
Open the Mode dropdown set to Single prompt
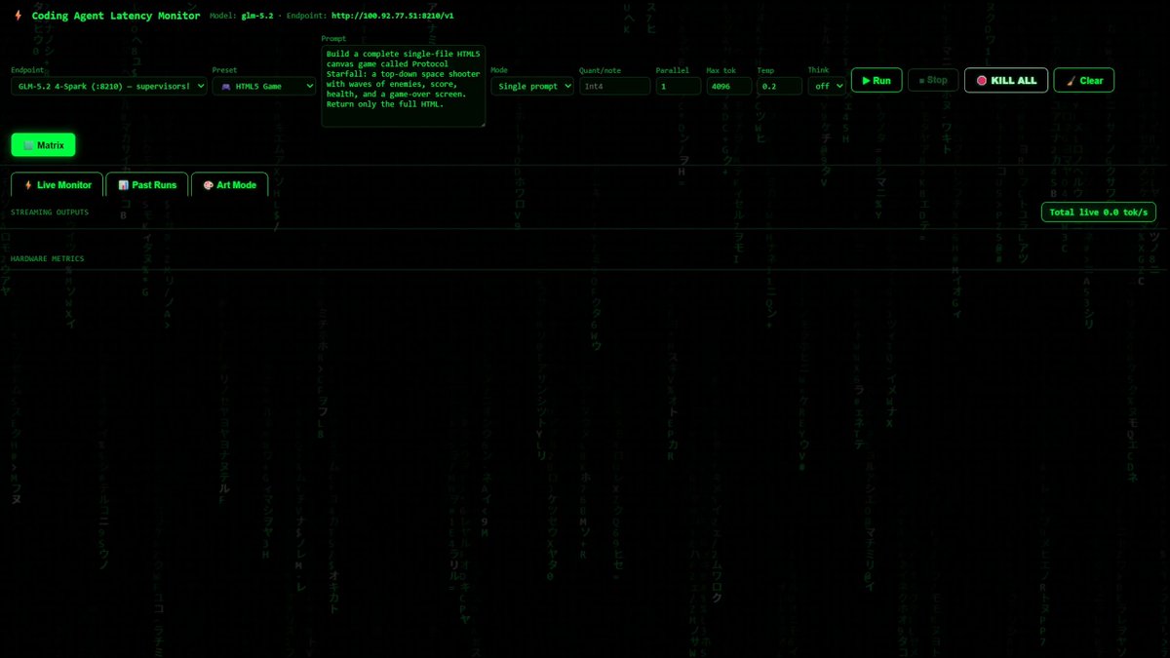pos(531,86)
